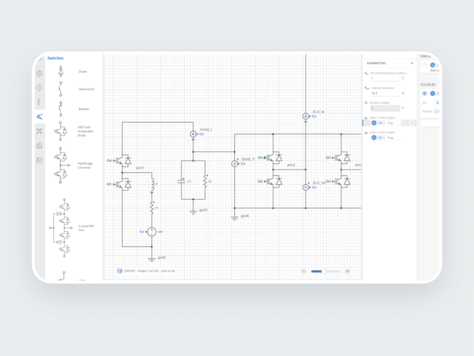Select the 2Lvl_Ia ammeter symbol

coord(306,116)
